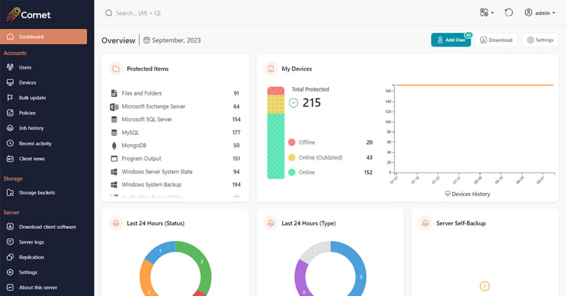Expand the admin account menu

coord(539,13)
